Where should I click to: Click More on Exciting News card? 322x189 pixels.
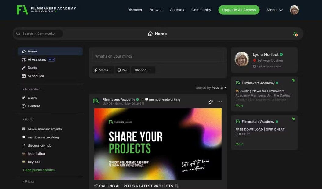(x=239, y=105)
